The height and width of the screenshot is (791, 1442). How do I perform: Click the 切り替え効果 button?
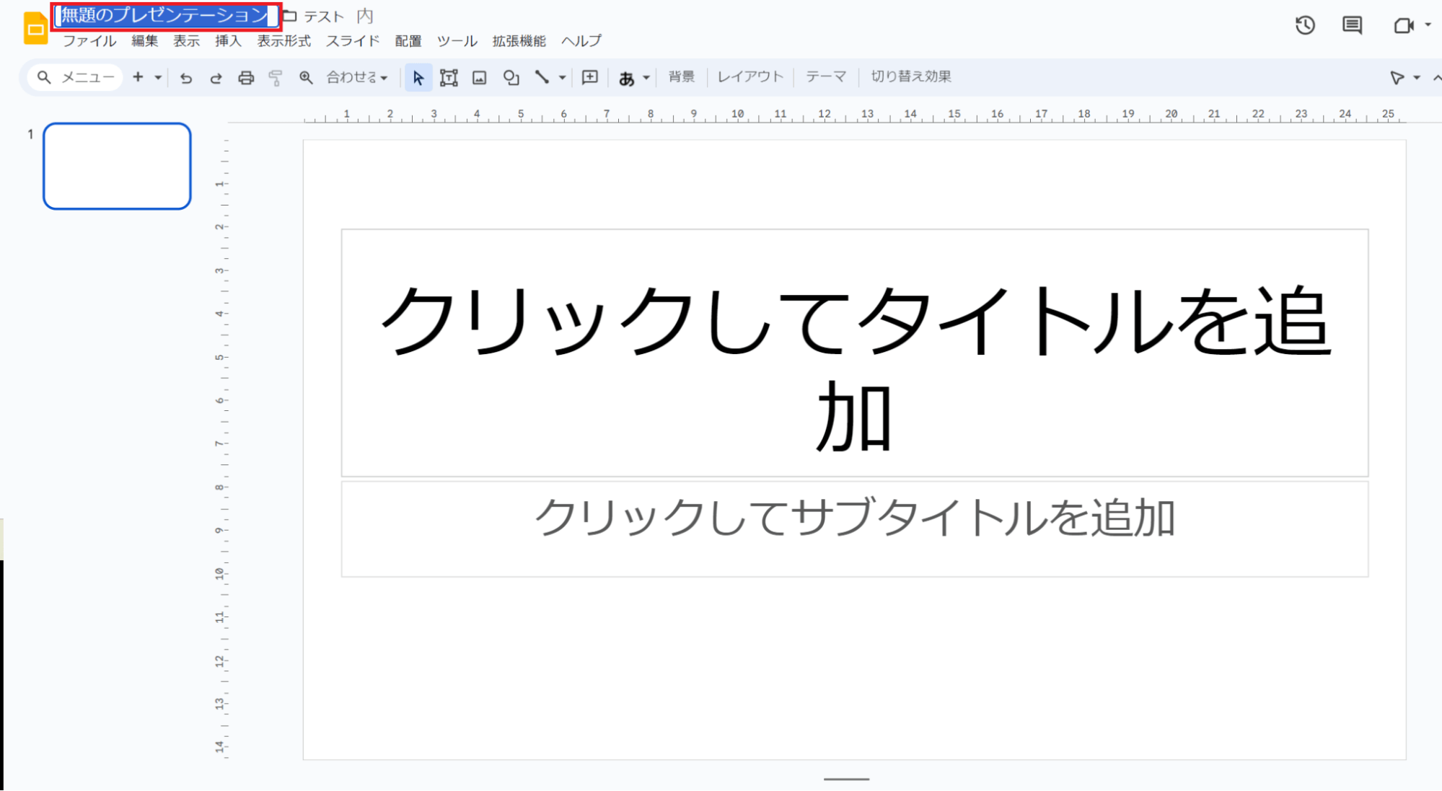910,76
